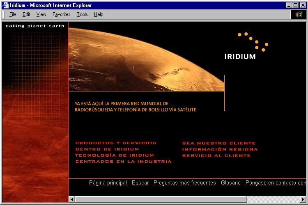The height and width of the screenshot is (205, 308).
Task: Open the Edit menu
Action: coord(26,14)
